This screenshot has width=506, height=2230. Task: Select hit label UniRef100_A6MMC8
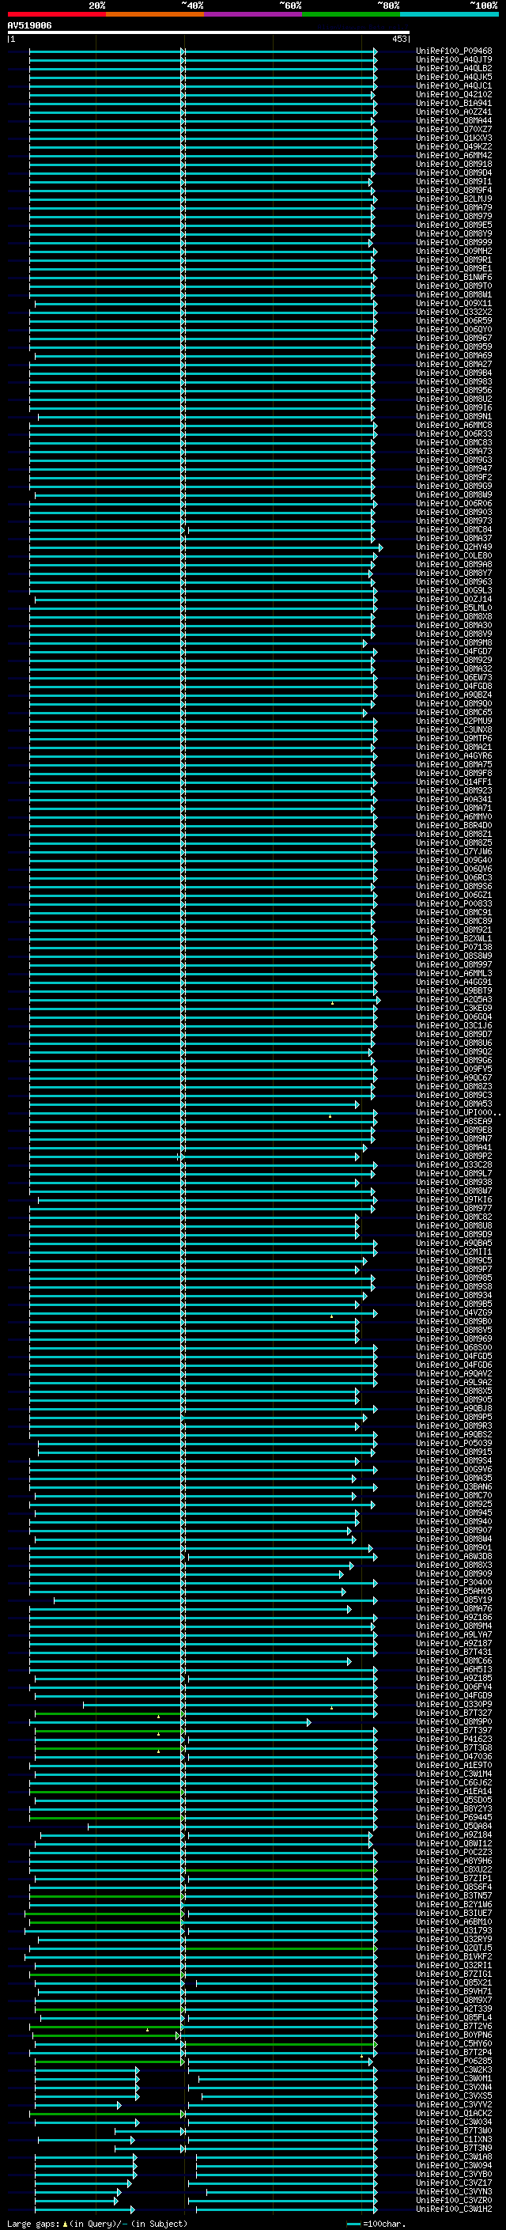pos(454,425)
